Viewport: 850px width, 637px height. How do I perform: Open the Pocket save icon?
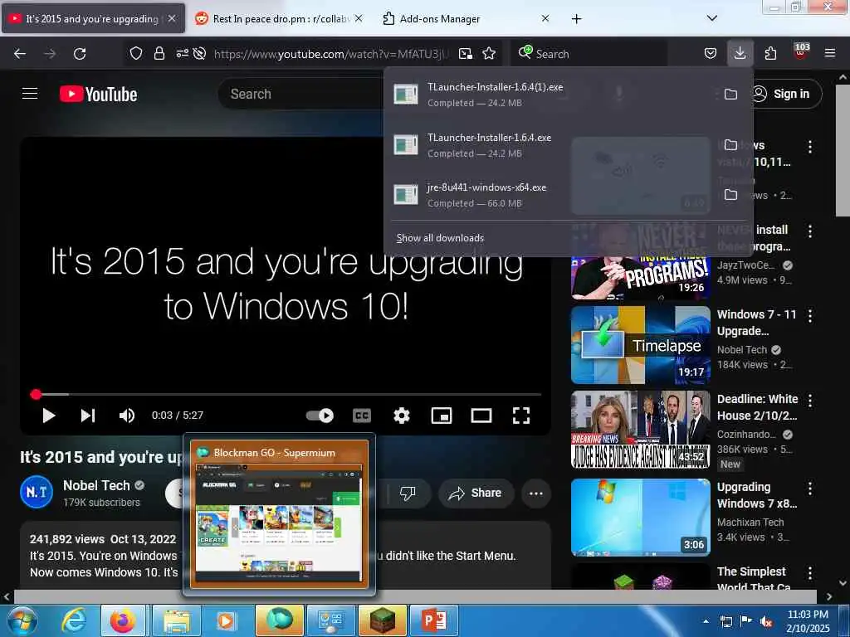click(x=711, y=54)
